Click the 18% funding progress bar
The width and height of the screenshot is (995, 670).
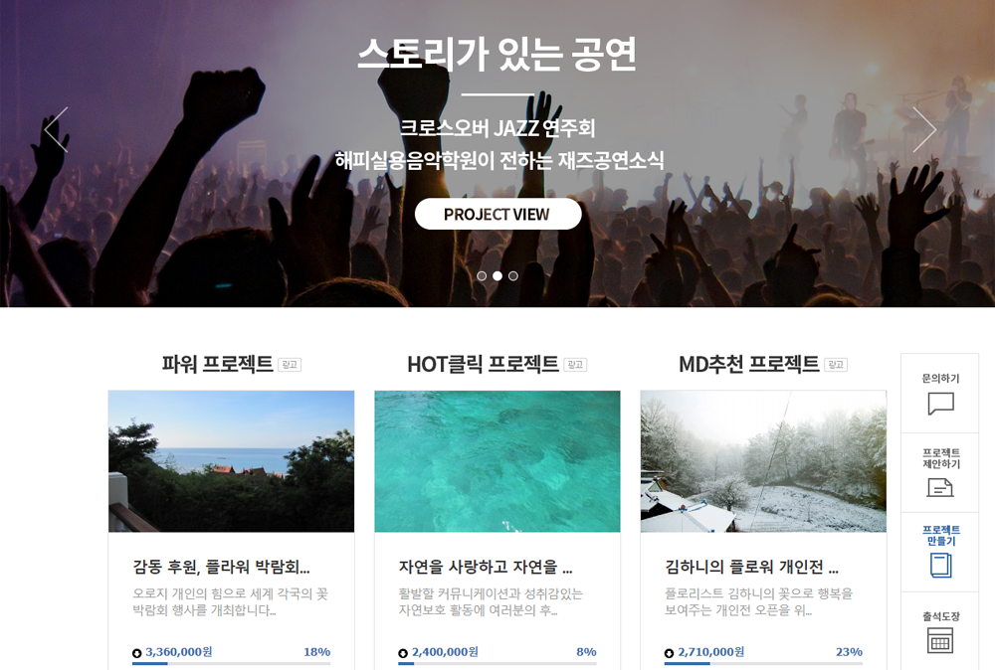click(231, 664)
